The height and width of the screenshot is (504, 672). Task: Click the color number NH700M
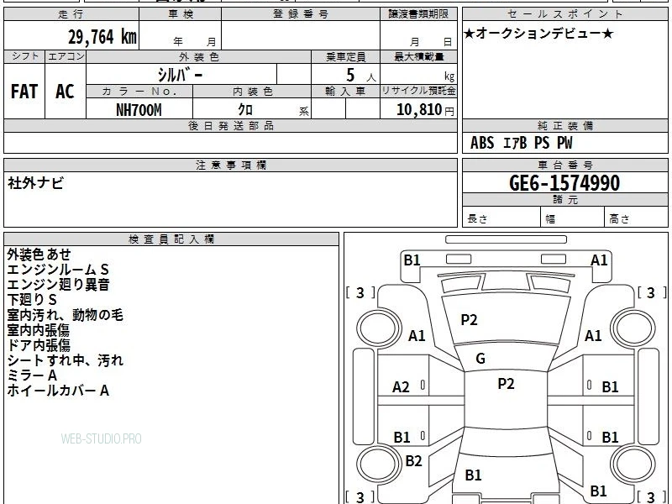(x=139, y=110)
